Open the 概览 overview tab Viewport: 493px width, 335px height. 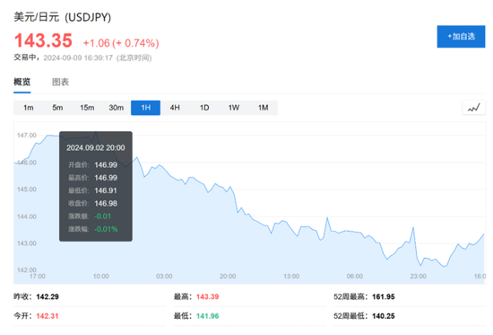[22, 83]
